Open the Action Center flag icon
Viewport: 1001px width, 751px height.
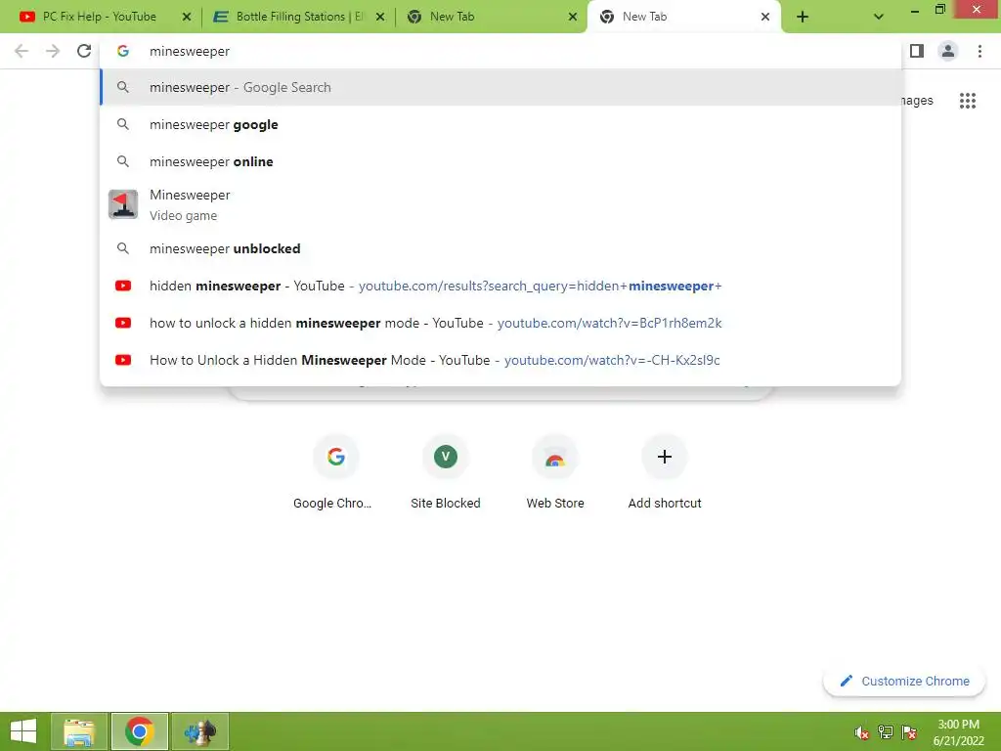coord(909,732)
